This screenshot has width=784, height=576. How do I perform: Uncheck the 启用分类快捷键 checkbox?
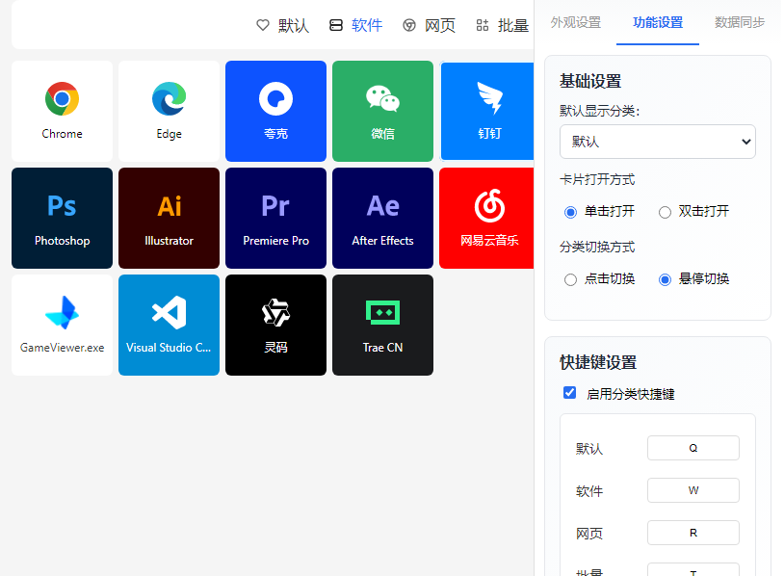point(570,393)
